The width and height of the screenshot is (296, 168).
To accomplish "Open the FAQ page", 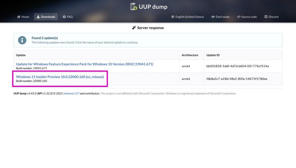I will 68,17.
